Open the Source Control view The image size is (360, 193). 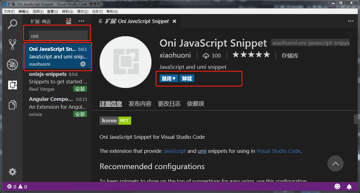pyautogui.click(x=12, y=44)
